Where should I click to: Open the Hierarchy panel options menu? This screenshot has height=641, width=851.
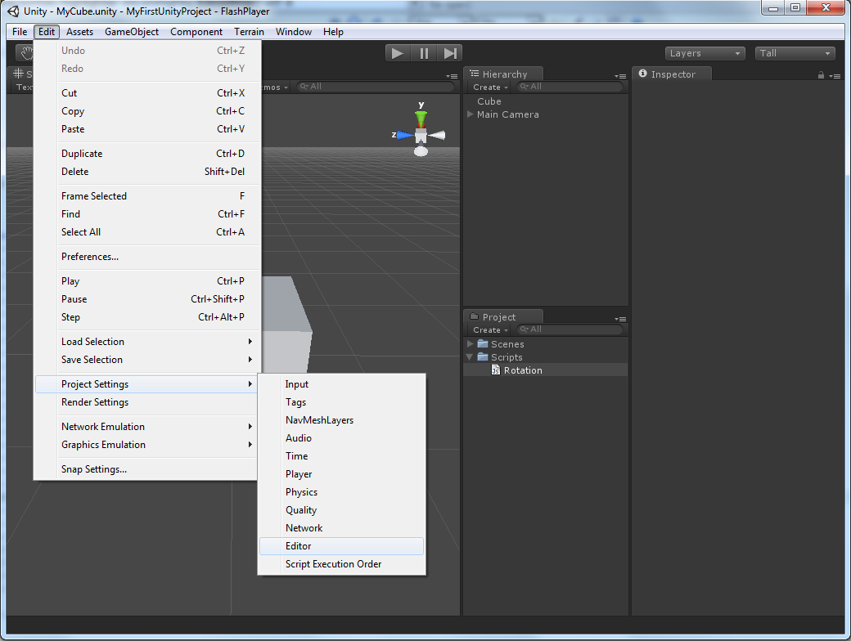[x=620, y=76]
